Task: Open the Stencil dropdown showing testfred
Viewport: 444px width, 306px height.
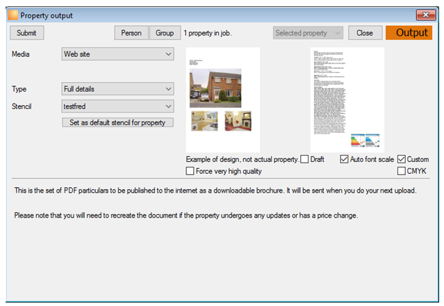Action: [x=117, y=106]
